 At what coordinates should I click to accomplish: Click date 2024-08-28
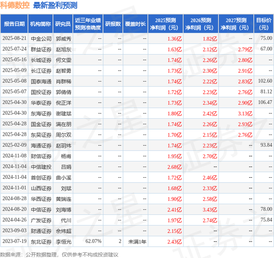(x=14, y=198)
